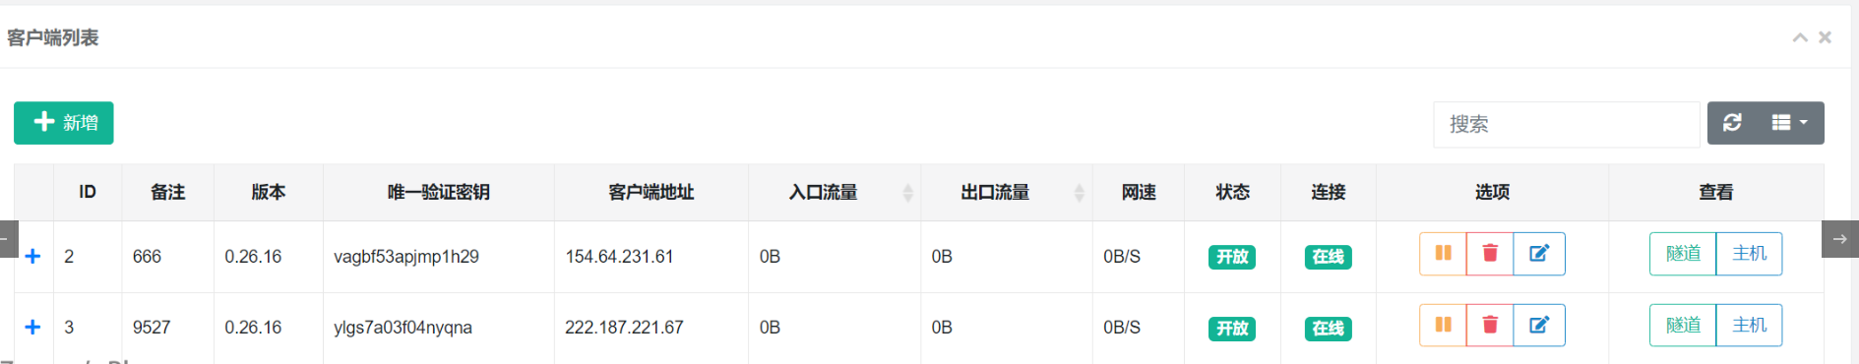Open 隧道 view for client 9527
This screenshot has height=364, width=1859.
point(1683,326)
